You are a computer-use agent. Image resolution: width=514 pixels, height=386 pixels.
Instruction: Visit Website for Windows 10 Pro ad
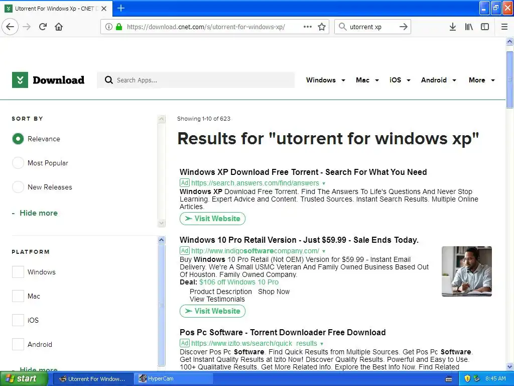point(212,311)
